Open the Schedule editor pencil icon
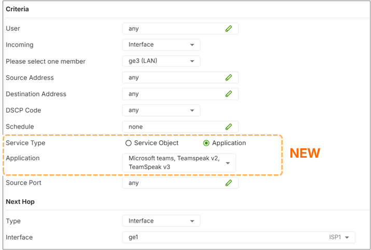The image size is (371, 250). [x=228, y=127]
